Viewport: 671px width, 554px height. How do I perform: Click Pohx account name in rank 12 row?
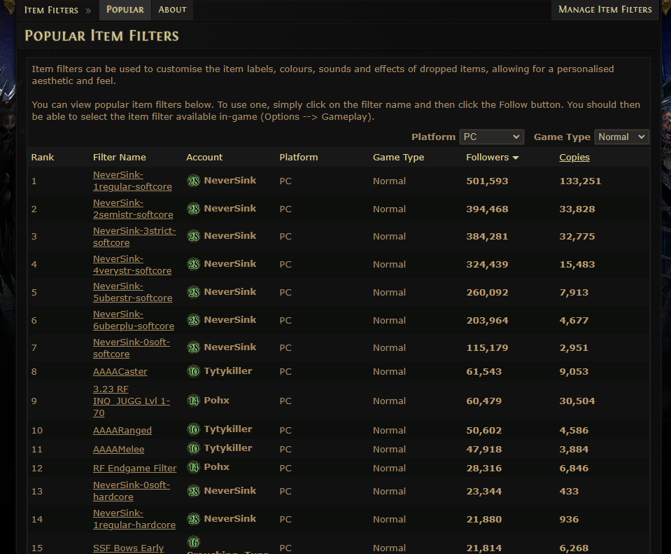point(216,467)
